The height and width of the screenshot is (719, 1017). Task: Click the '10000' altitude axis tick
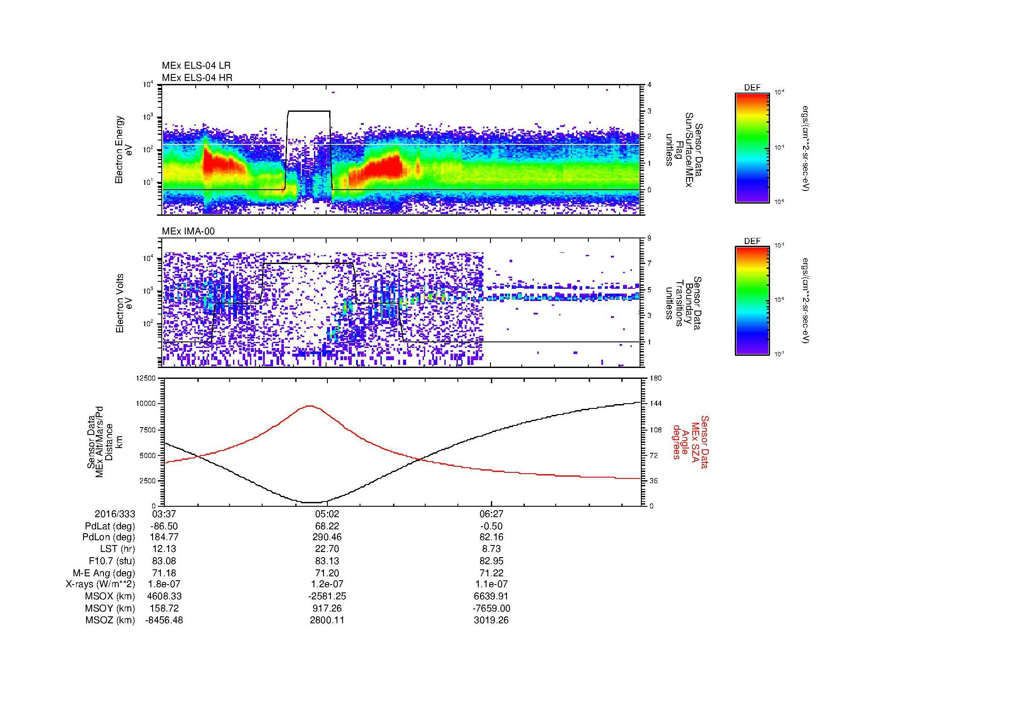pos(146,404)
